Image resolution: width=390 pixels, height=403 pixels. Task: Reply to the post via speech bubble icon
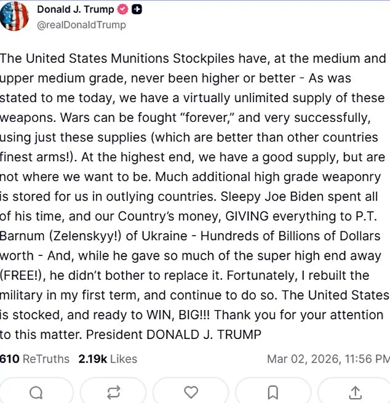[36, 392]
